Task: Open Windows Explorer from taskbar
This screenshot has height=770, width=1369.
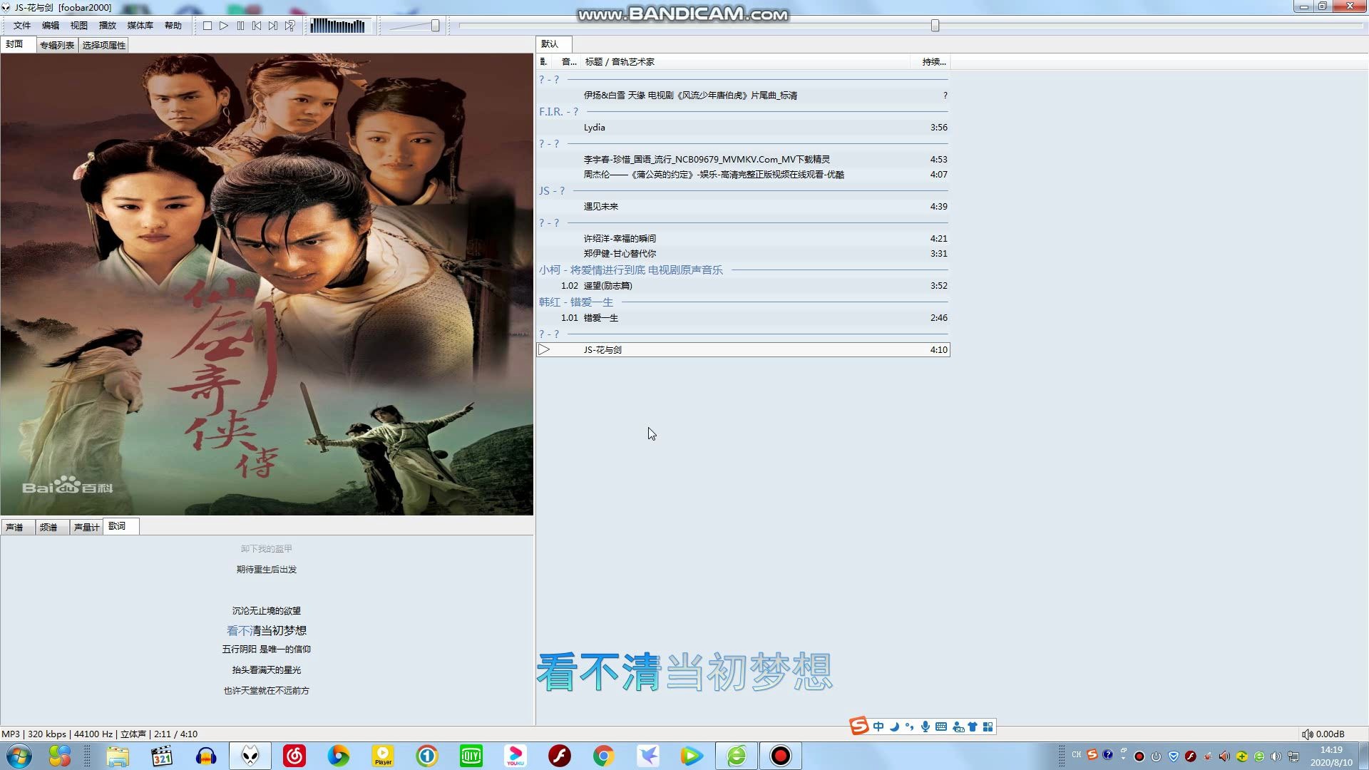Action: 118,756
